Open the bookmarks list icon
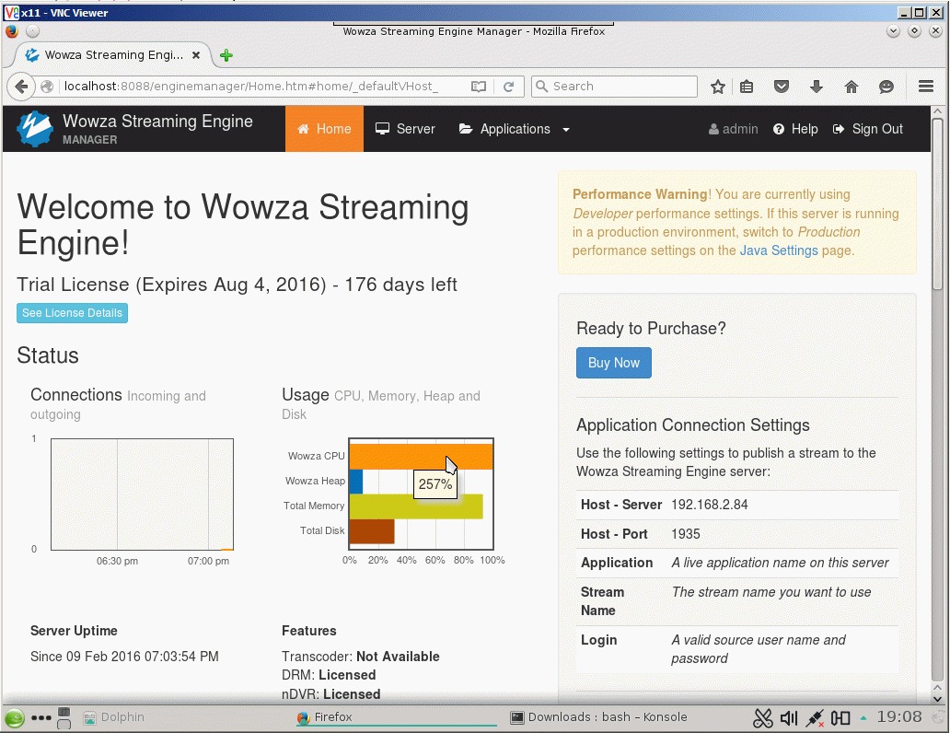Image resolution: width=950 pixels, height=733 pixels. coord(747,87)
